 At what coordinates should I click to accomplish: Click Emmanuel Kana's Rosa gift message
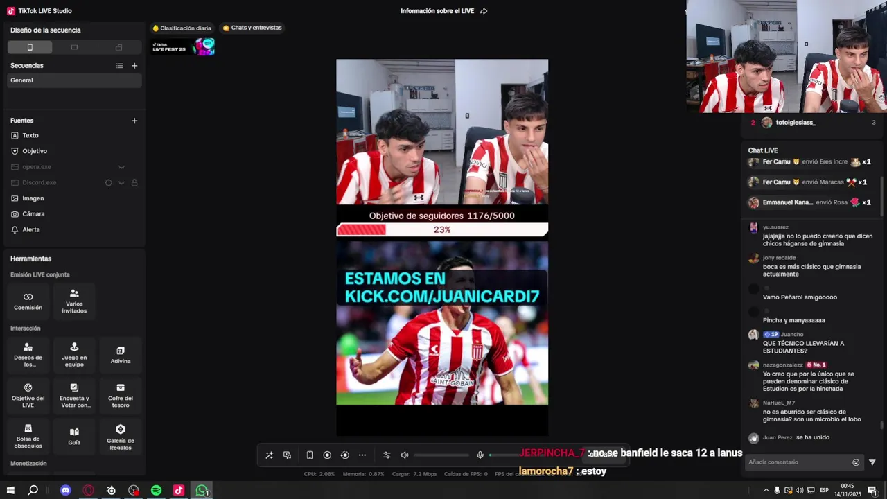pyautogui.click(x=809, y=202)
